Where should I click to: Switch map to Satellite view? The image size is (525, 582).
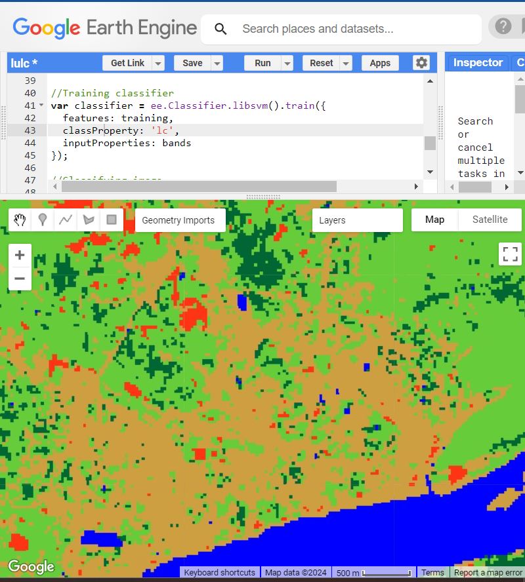point(490,220)
